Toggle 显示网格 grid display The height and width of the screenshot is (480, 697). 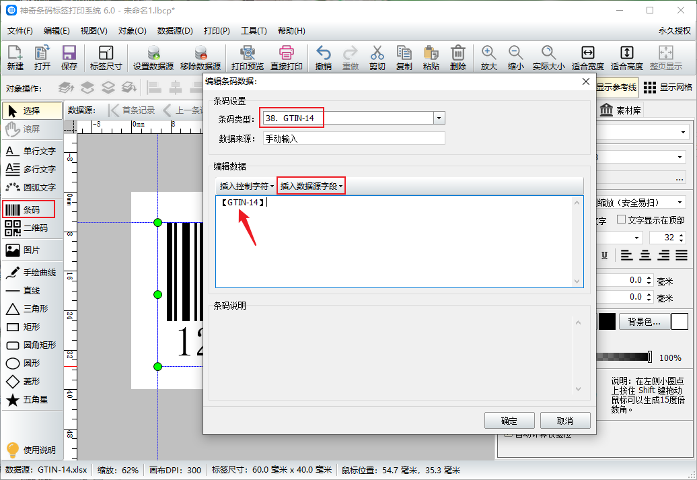667,88
